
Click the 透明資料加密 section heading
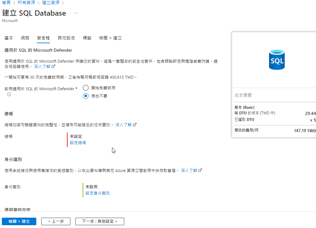tap(18, 210)
